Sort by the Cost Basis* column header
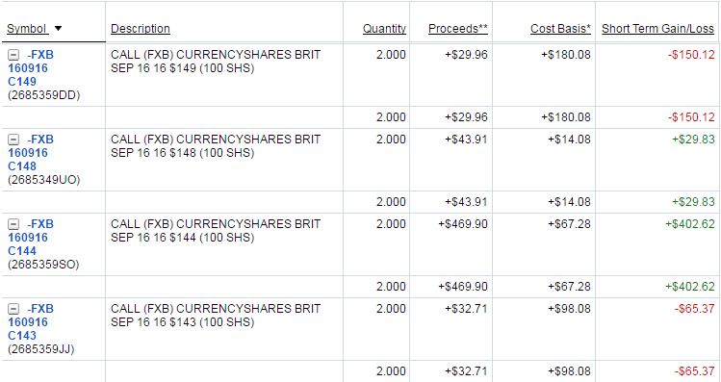 coord(560,29)
